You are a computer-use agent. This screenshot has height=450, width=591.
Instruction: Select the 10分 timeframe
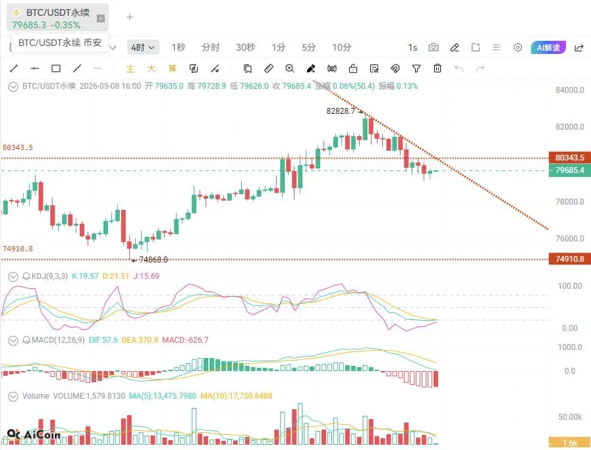point(341,47)
